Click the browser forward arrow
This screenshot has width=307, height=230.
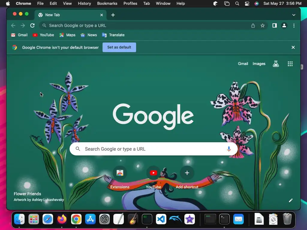coord(23,25)
